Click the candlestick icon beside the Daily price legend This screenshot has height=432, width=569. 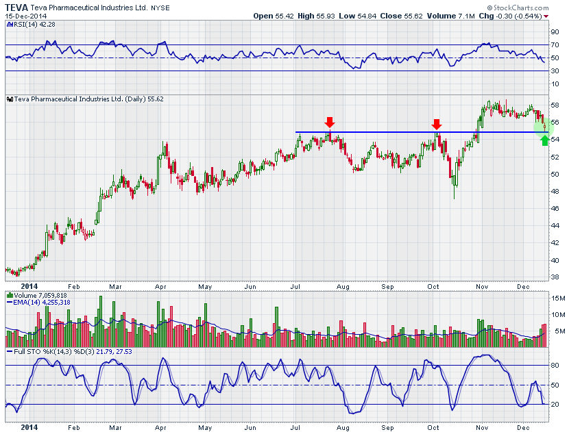tap(10, 99)
